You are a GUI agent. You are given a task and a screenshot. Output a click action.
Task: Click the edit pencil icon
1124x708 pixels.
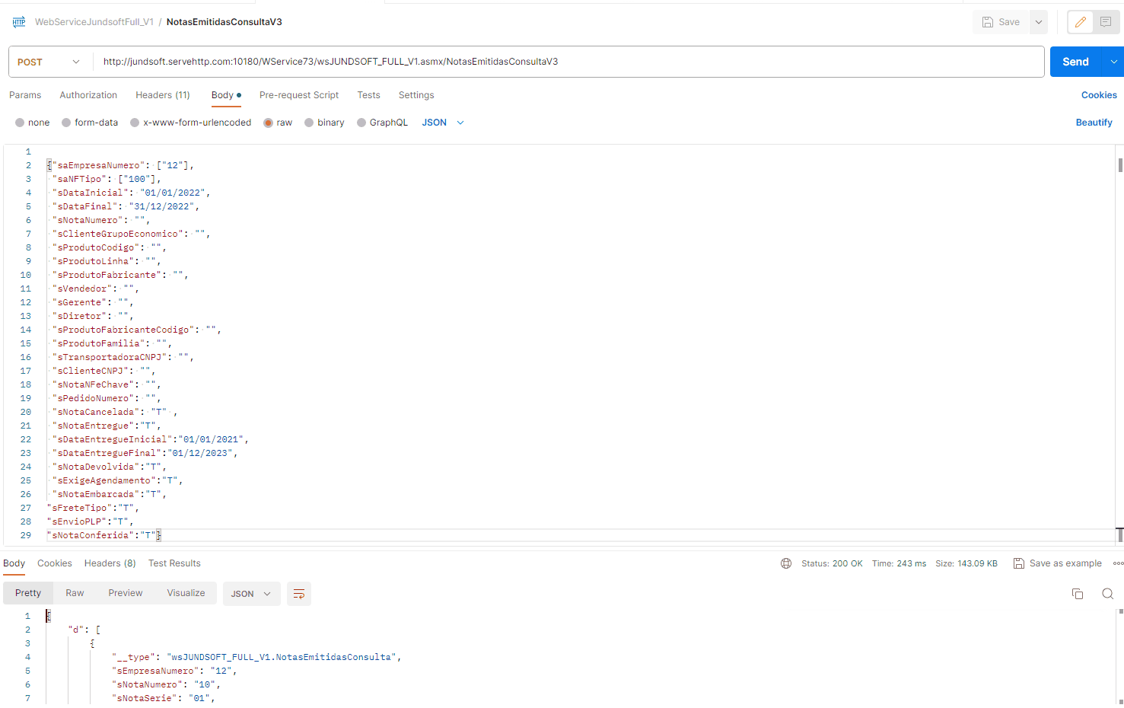pos(1080,22)
